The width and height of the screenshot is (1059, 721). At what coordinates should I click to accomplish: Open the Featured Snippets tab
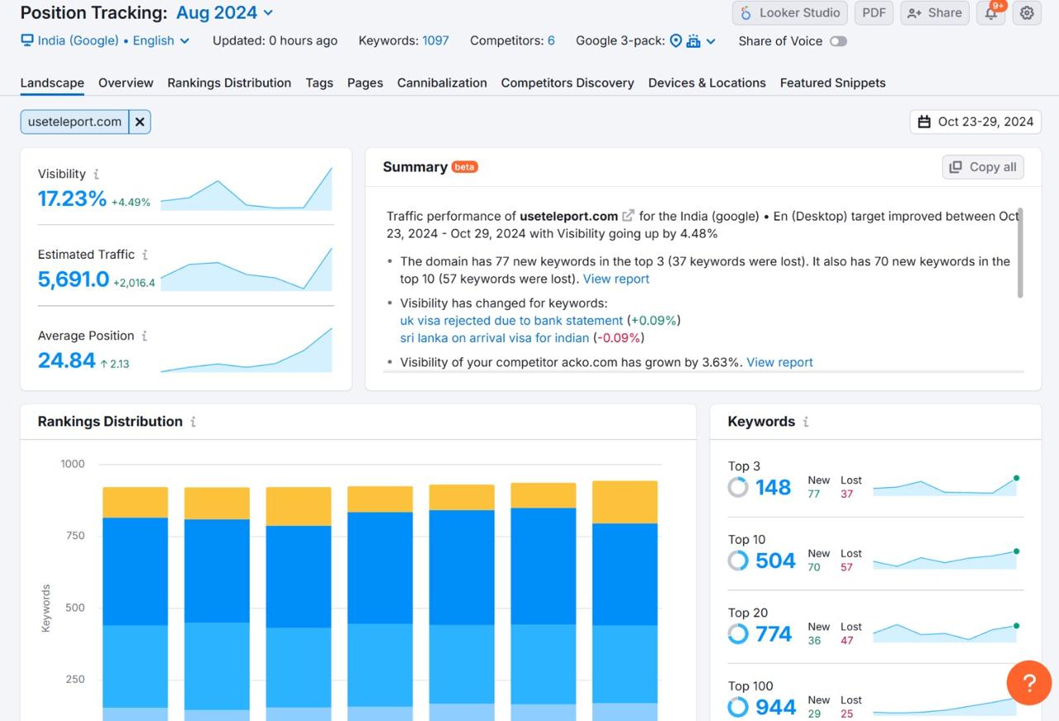(832, 83)
